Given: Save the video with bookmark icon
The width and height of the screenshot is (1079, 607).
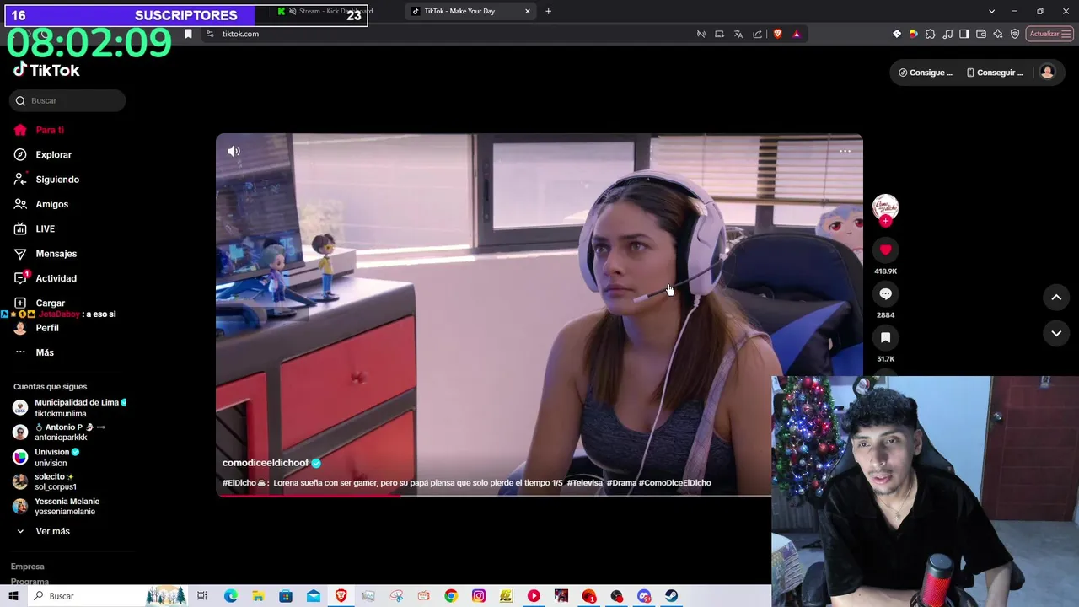Looking at the screenshot, I should [x=885, y=337].
